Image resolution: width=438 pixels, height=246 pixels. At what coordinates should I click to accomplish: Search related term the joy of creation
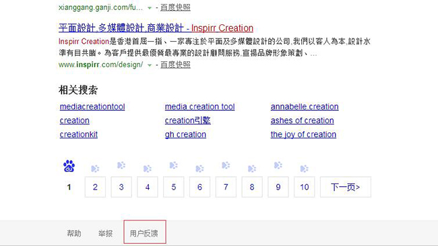(303, 134)
